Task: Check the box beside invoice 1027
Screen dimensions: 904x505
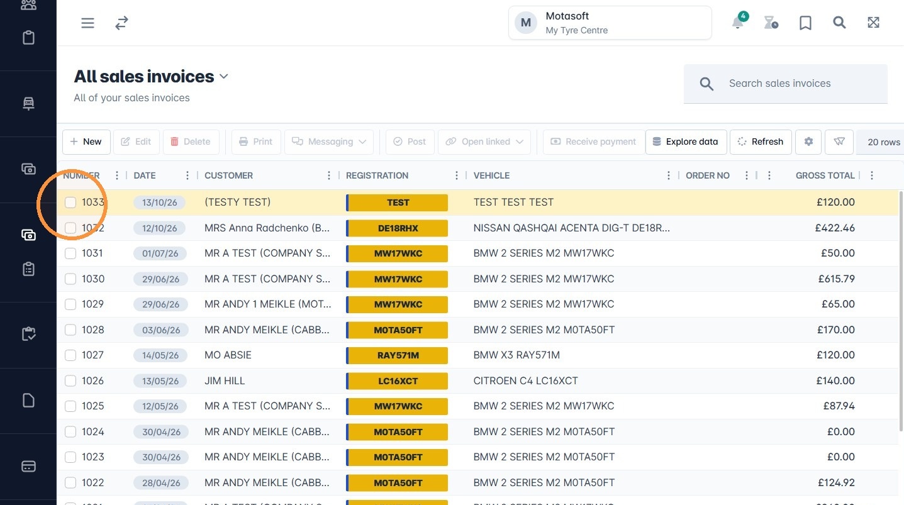Action: point(70,355)
